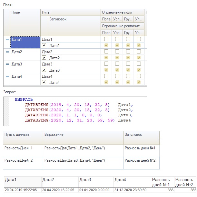Click the Выражение column header

(83, 138)
